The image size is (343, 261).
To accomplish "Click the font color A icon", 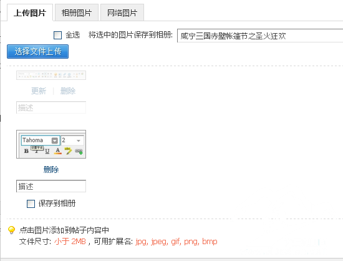I will point(57,151).
